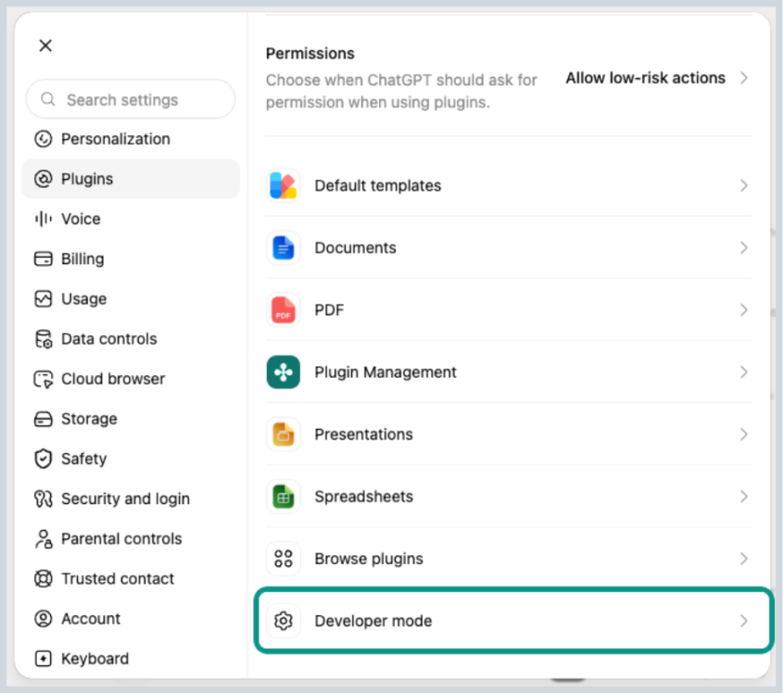Expand Default templates row chevron
The width and height of the screenshot is (783, 693).
[x=743, y=185]
